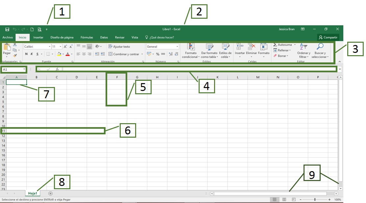Open the Archivo tab
Viewport: 366px width, 203px height.
click(x=8, y=37)
